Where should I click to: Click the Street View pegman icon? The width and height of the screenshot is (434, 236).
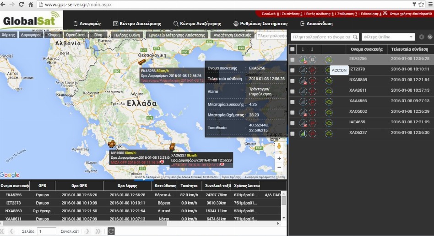click(279, 146)
